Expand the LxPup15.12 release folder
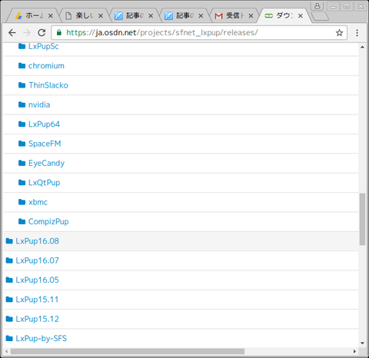 (x=38, y=319)
